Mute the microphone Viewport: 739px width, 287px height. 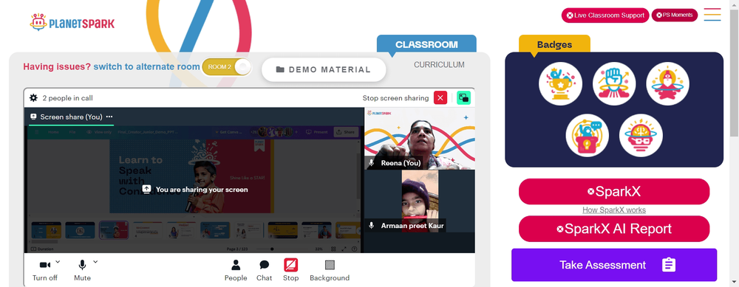pos(82,271)
